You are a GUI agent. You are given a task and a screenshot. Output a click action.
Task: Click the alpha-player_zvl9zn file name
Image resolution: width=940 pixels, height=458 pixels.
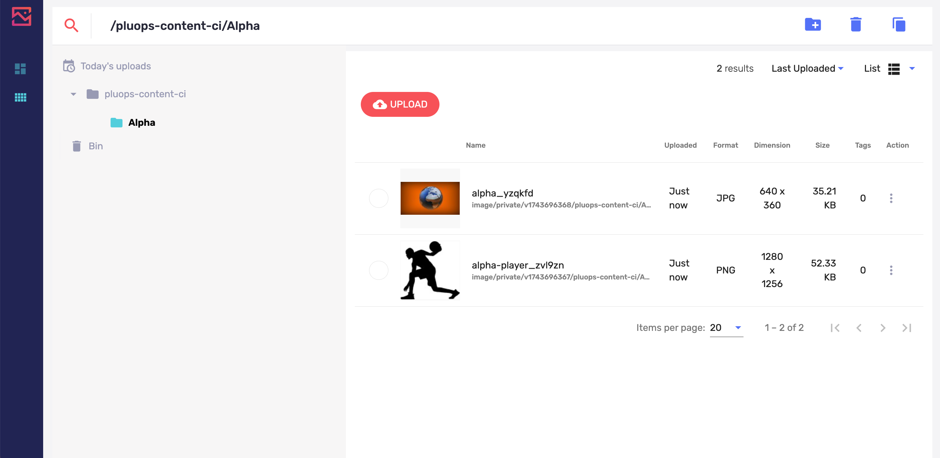[517, 265]
